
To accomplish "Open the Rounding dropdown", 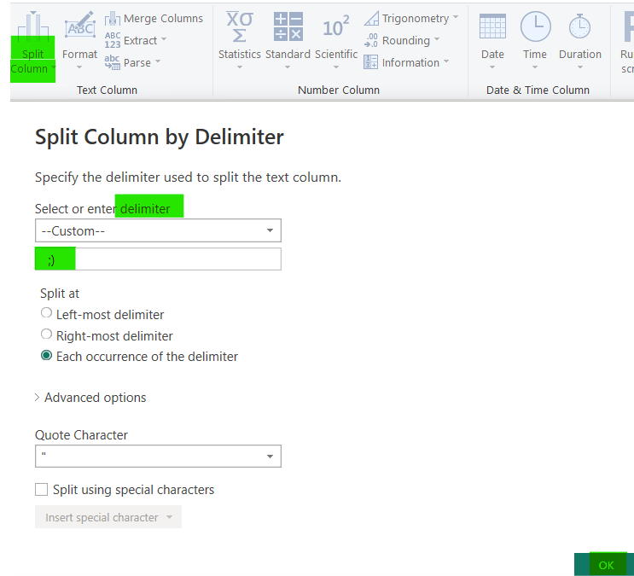I will click(x=402, y=40).
